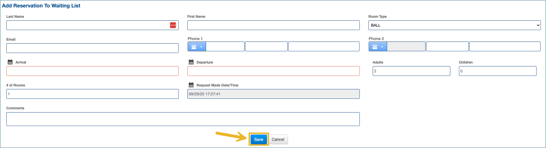This screenshot has width=546, height=148.
Task: Click inside the Comments text box
Action: (183, 119)
